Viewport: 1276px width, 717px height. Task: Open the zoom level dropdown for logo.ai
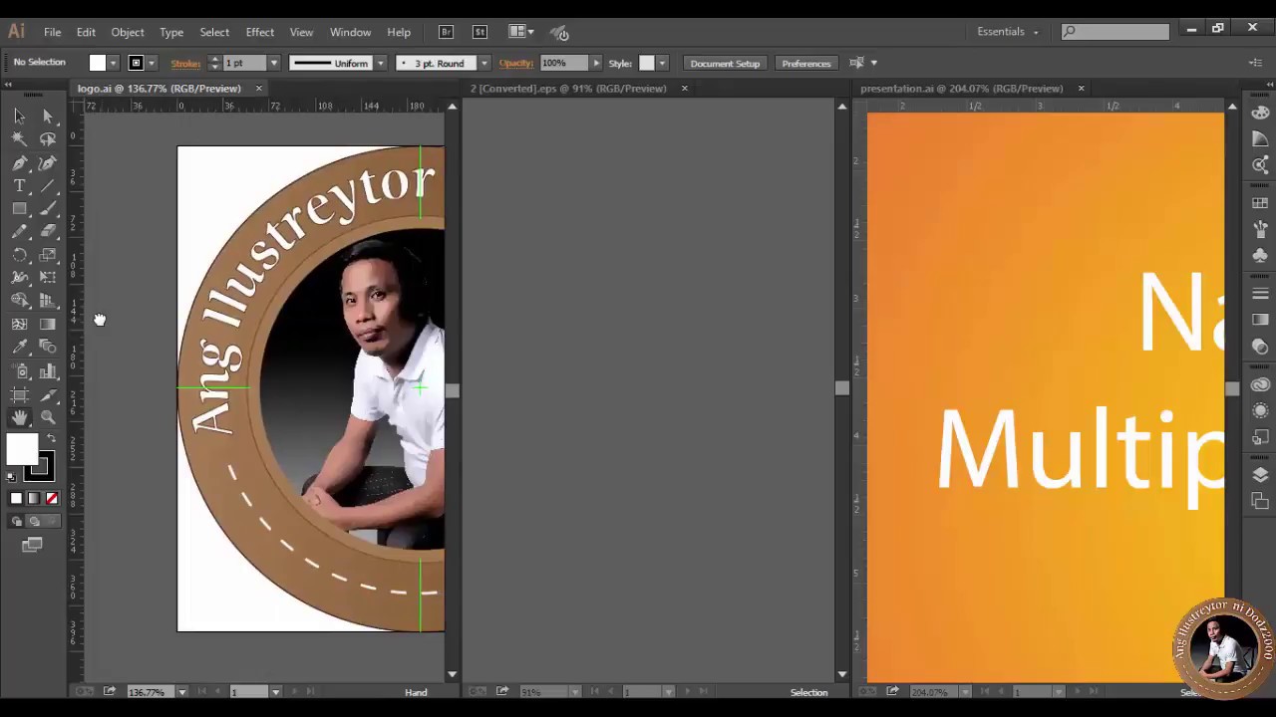181,692
